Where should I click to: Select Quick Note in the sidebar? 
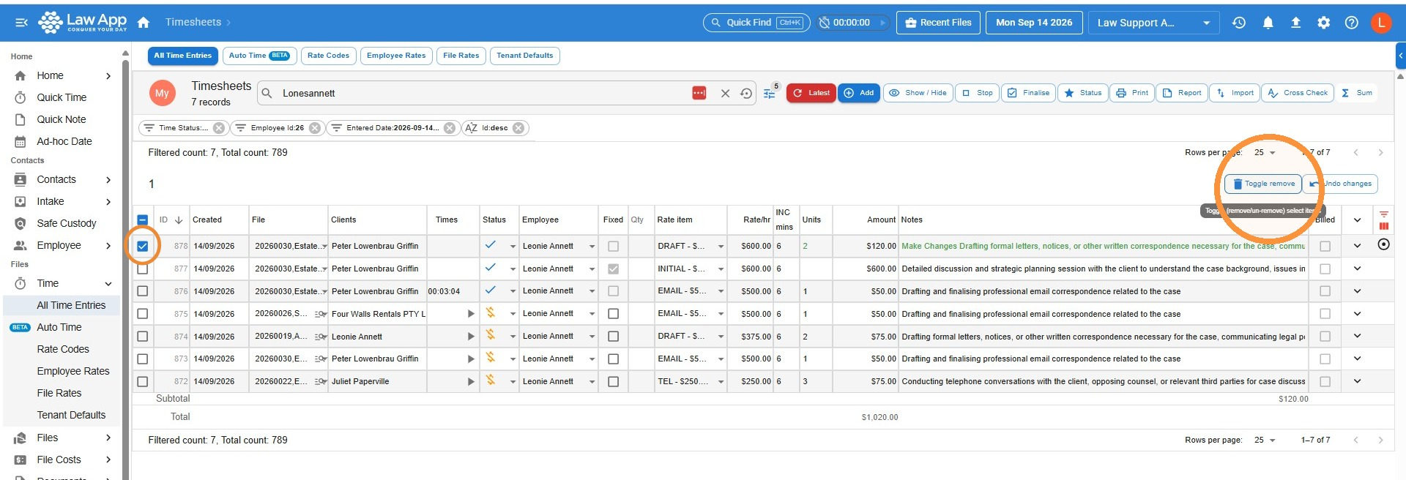click(x=62, y=119)
